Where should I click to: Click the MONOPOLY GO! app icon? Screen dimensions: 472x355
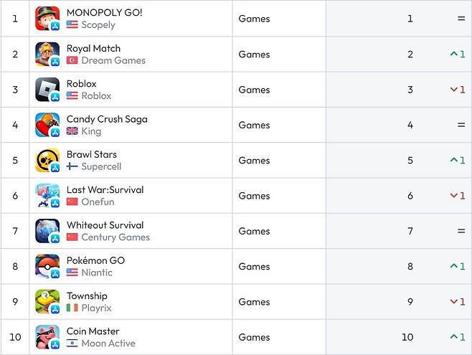[x=47, y=19]
